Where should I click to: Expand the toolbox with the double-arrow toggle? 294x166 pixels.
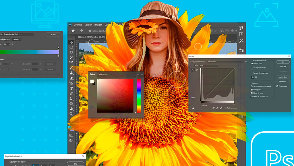coord(69,35)
